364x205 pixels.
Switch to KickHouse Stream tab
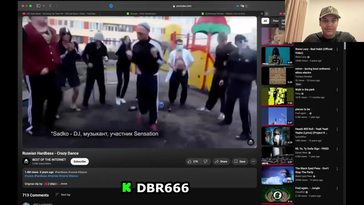pyautogui.click(x=223, y=13)
